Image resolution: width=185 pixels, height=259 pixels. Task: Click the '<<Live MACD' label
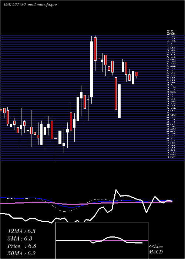click(156, 249)
